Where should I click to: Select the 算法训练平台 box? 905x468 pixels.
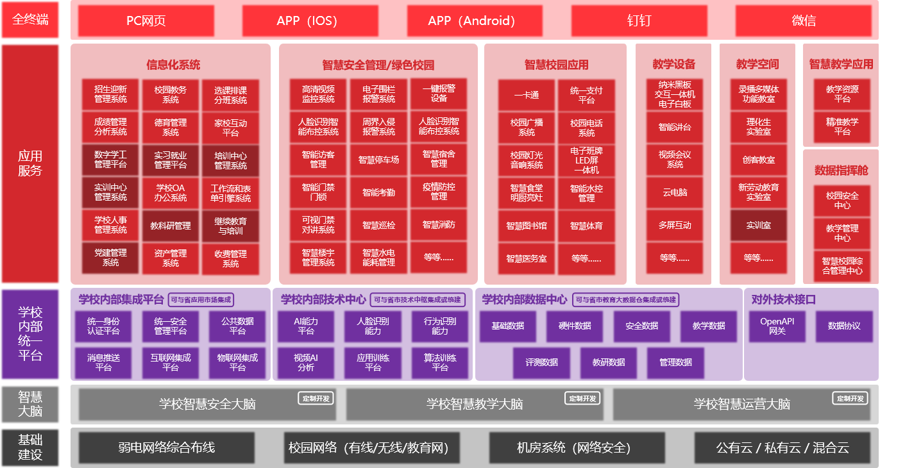pos(440,363)
